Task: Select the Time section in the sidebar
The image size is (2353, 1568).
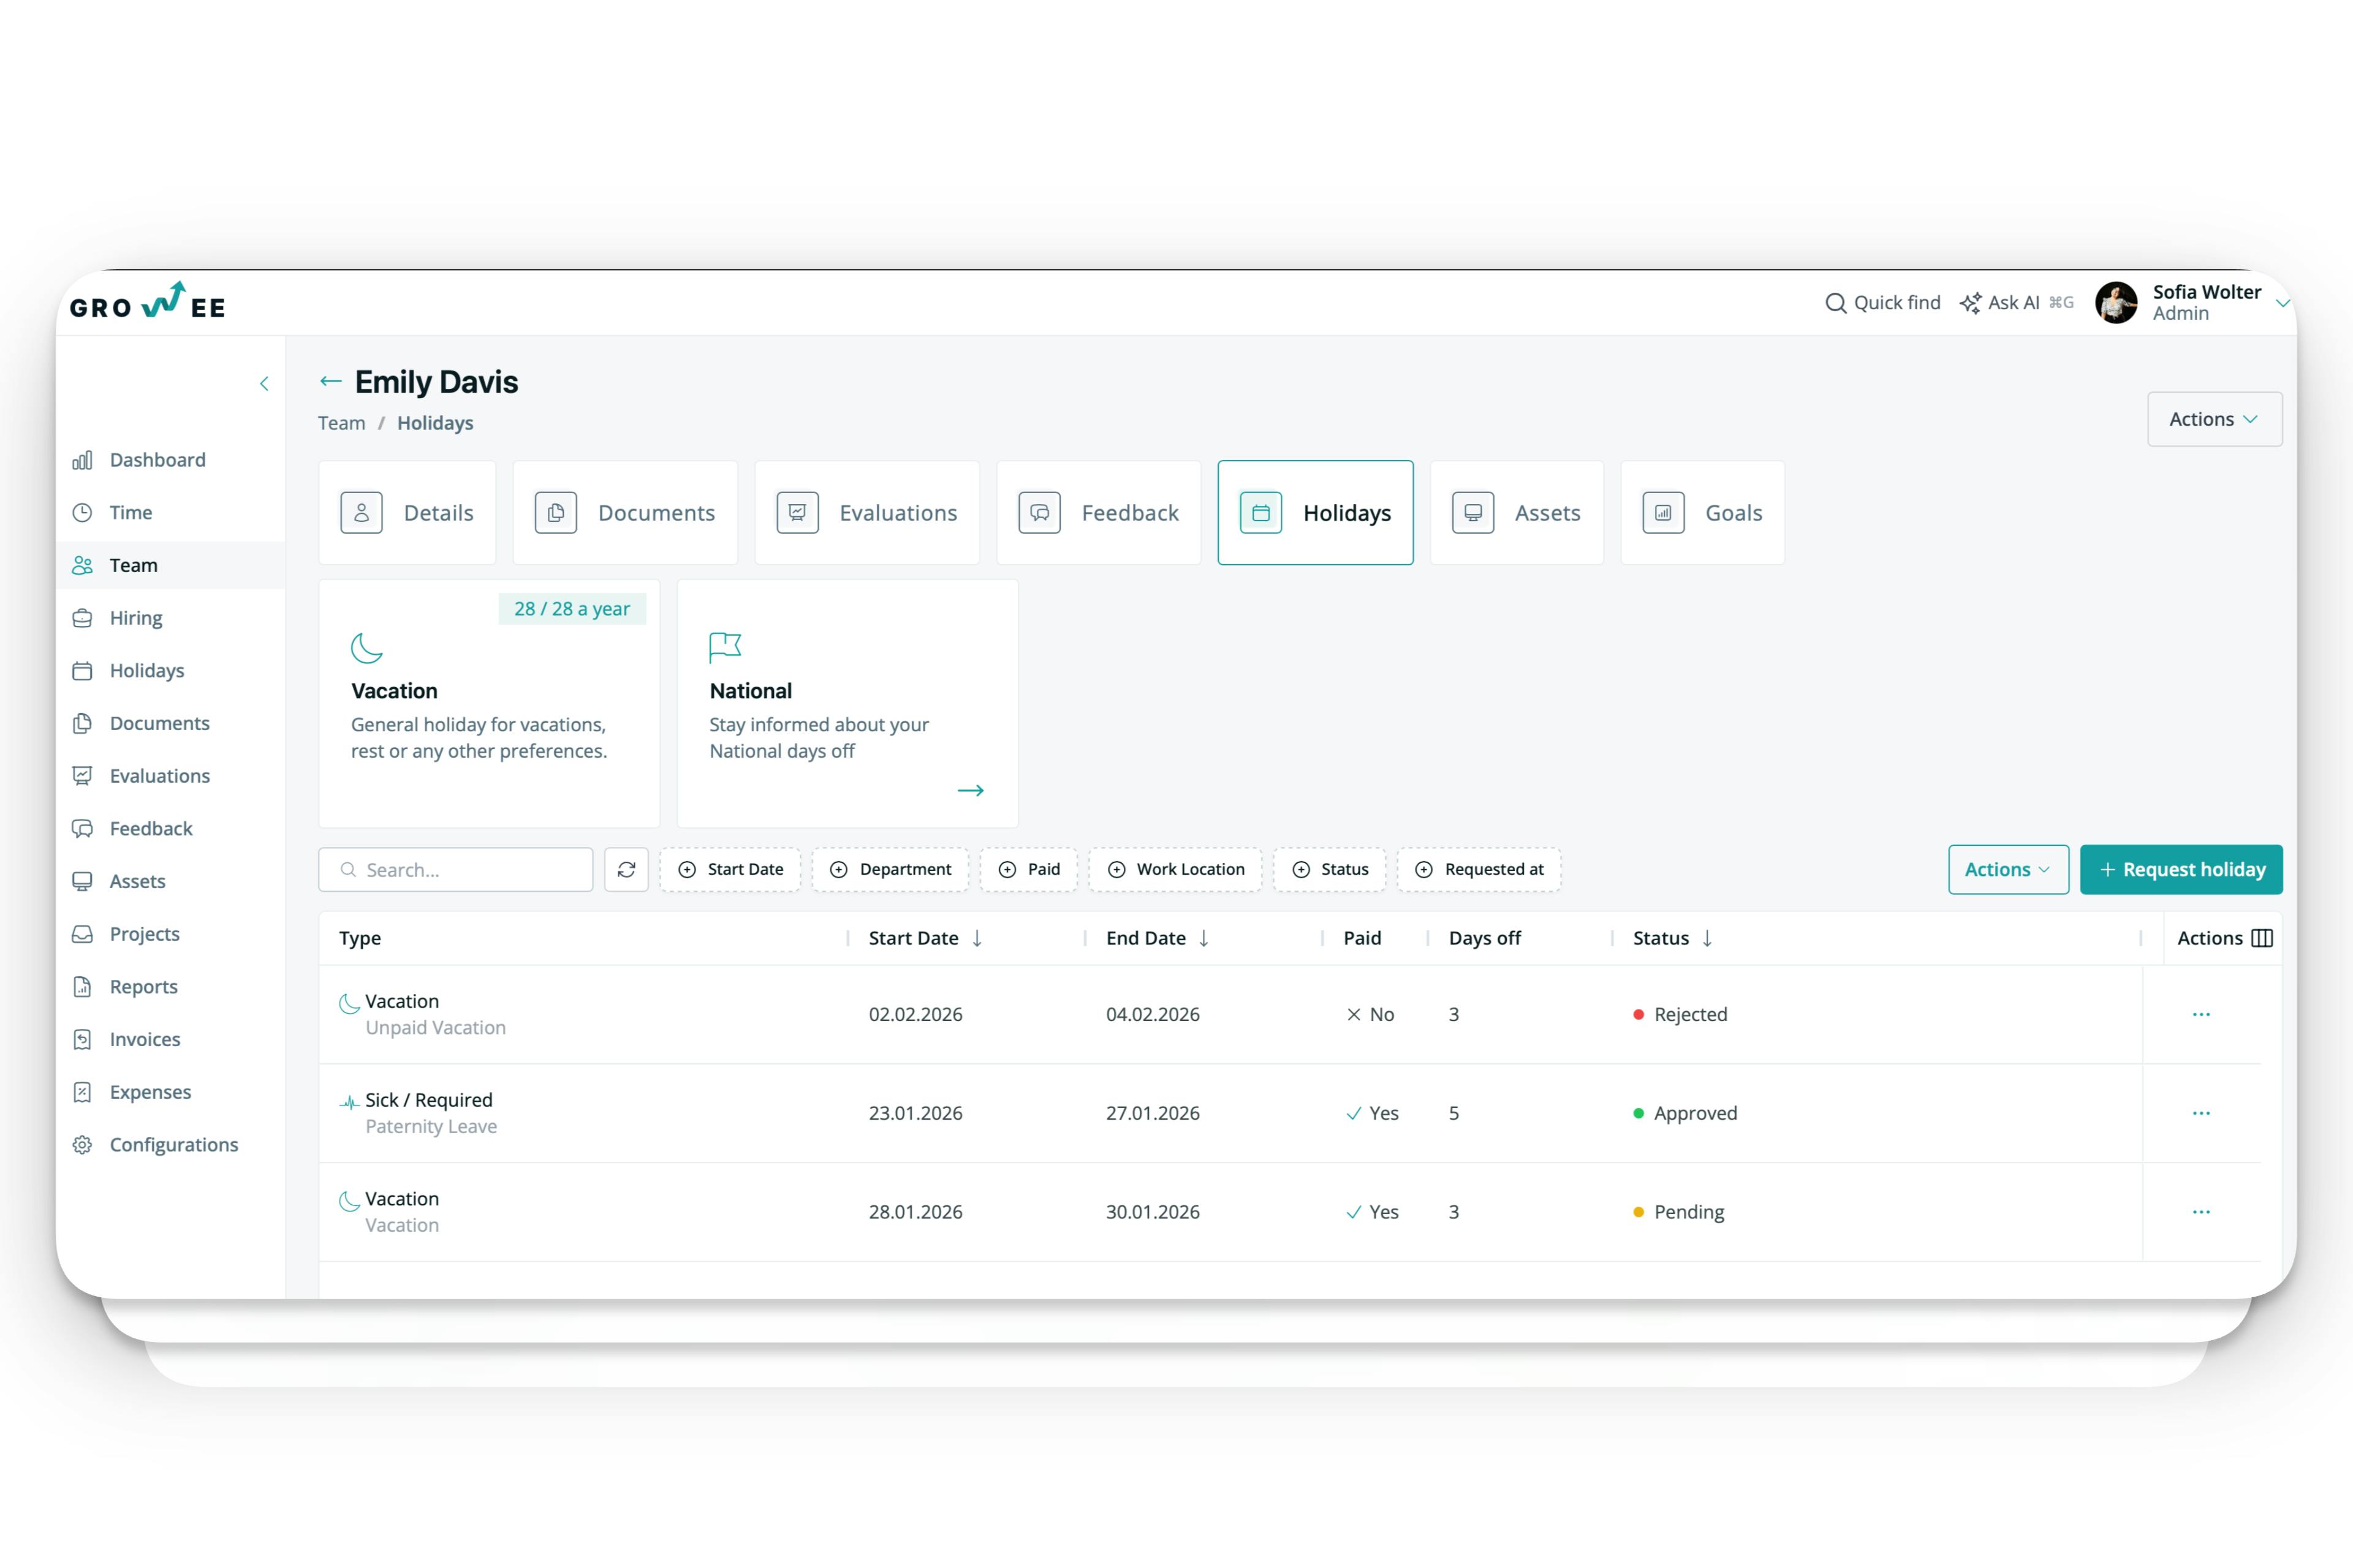Action: [x=129, y=512]
